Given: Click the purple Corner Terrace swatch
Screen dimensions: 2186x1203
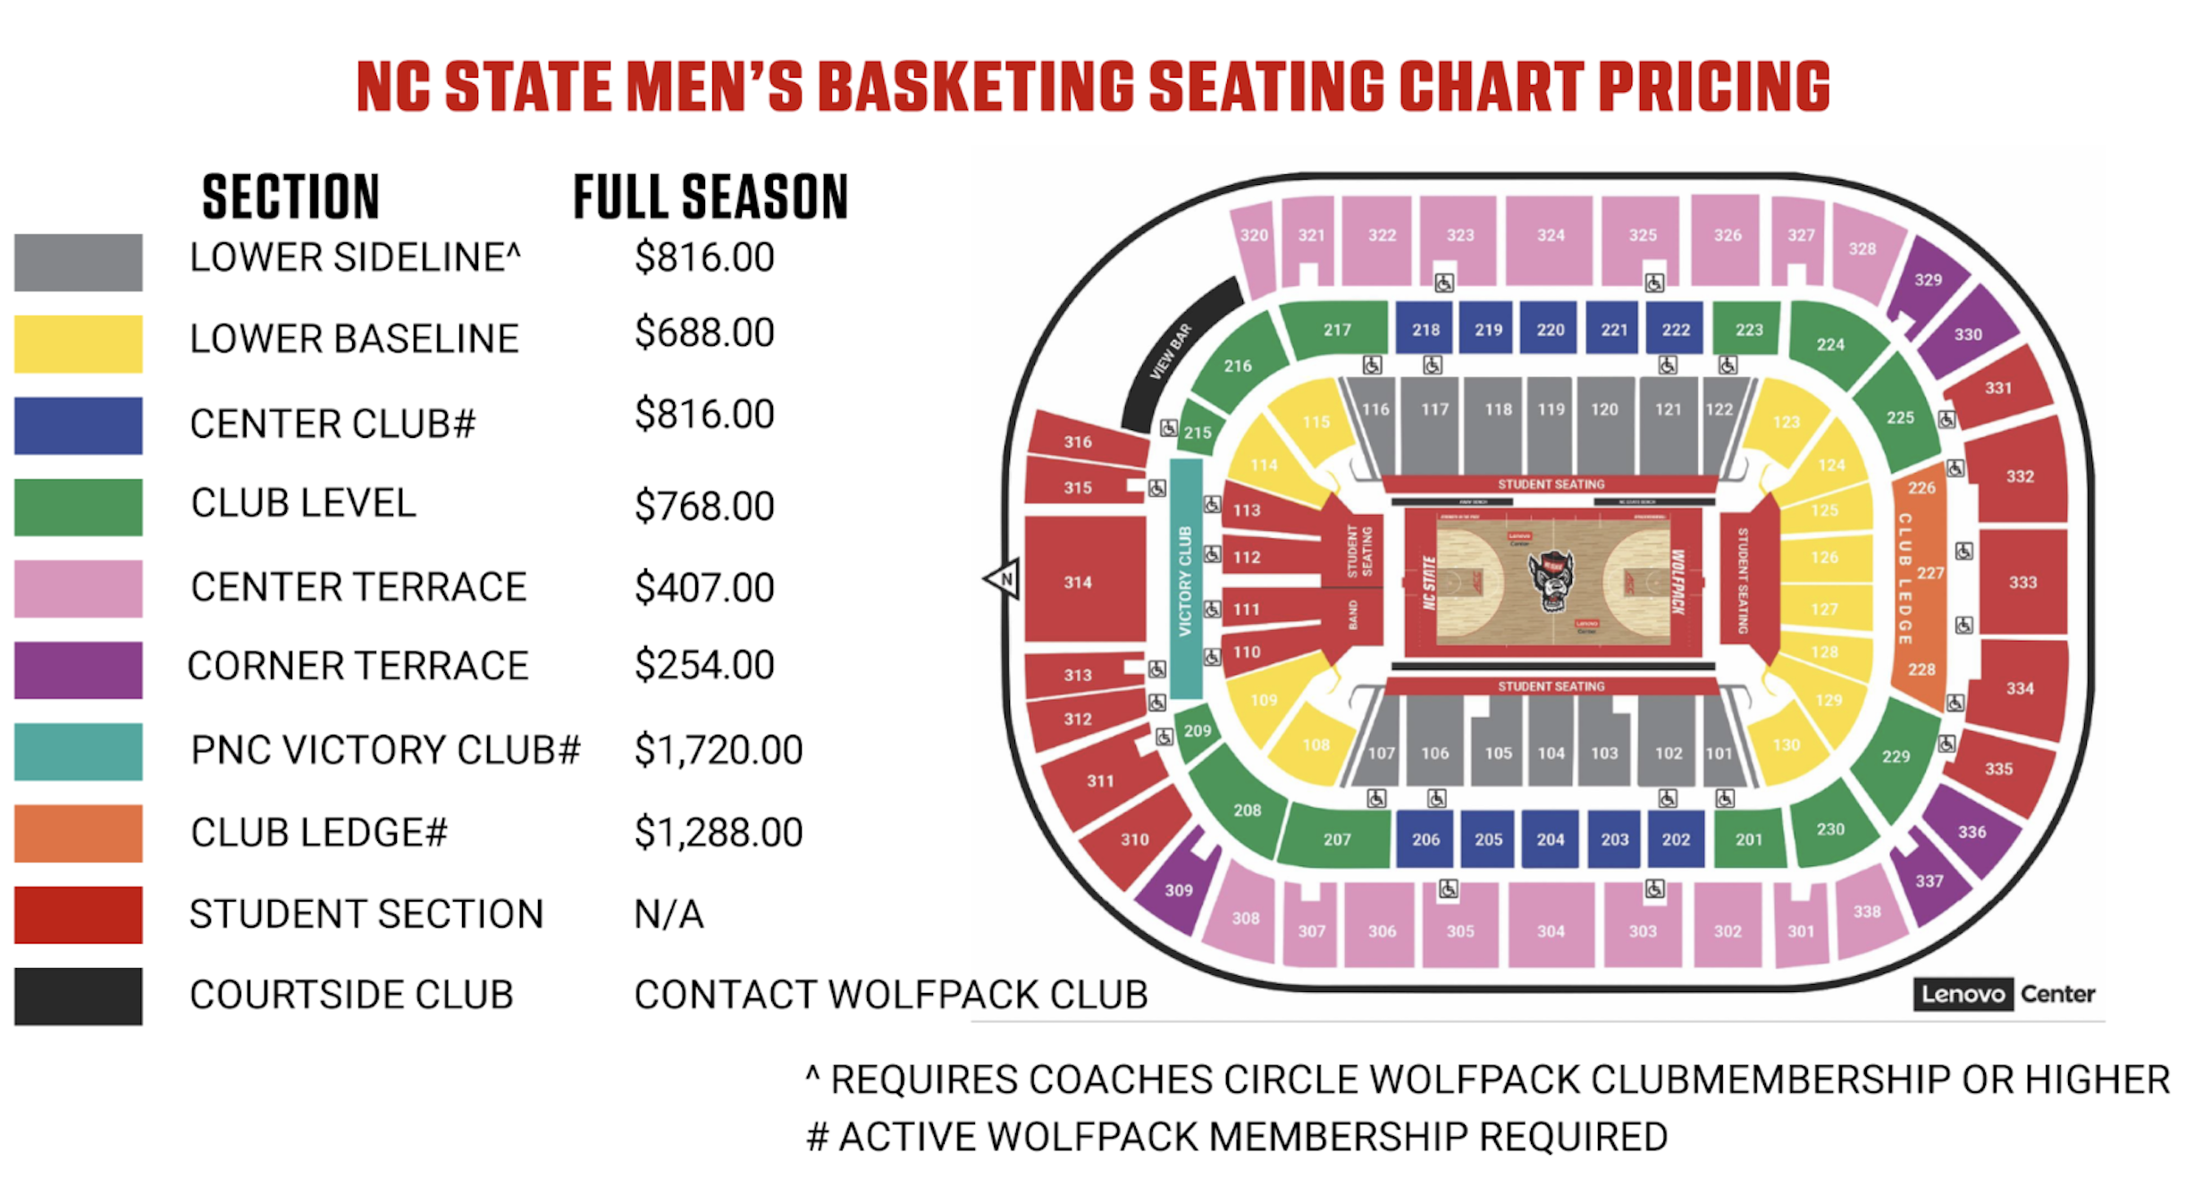Looking at the screenshot, I should [x=79, y=669].
